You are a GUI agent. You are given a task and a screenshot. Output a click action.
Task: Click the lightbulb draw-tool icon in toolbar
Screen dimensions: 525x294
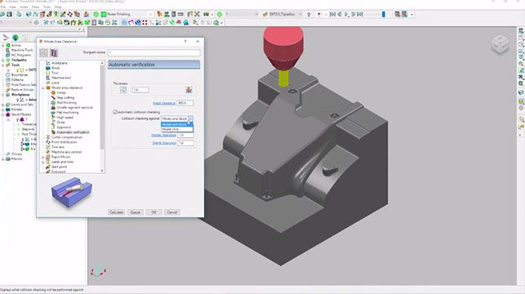[309, 15]
